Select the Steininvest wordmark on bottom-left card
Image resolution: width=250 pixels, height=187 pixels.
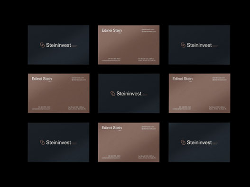[x=58, y=142]
